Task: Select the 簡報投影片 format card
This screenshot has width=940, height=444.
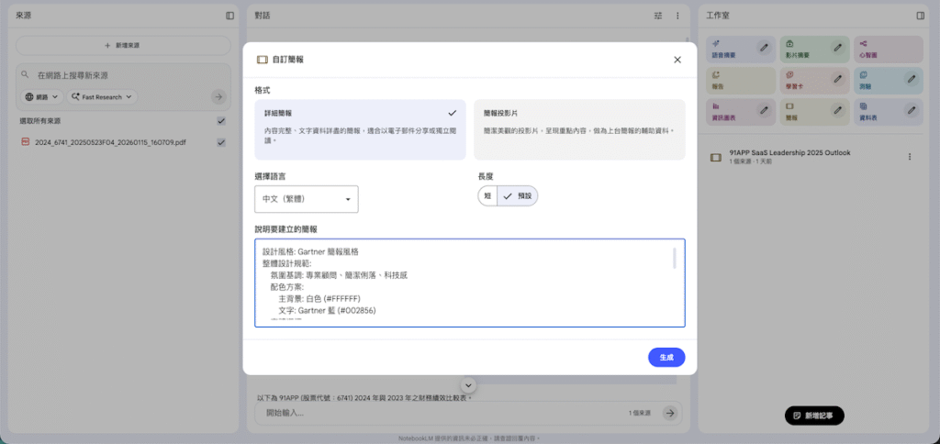Action: (x=579, y=129)
